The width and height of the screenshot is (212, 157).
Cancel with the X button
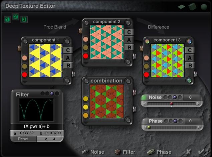188,152
